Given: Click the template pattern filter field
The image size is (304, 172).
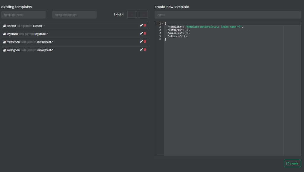Looking at the screenshot, I should click(74, 15).
